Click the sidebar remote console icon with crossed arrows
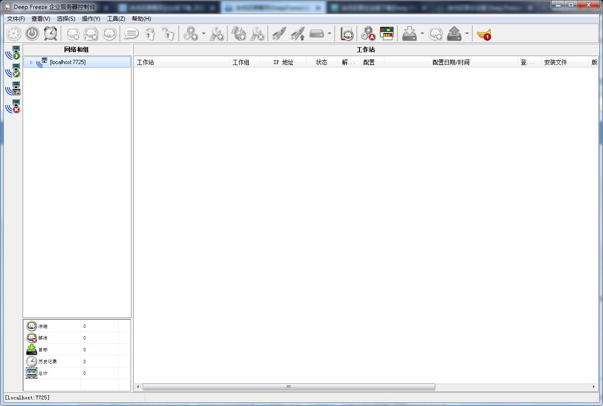Viewport: 603px width, 406px height. tap(13, 71)
